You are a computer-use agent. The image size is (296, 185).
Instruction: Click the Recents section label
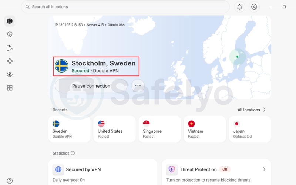click(x=60, y=110)
